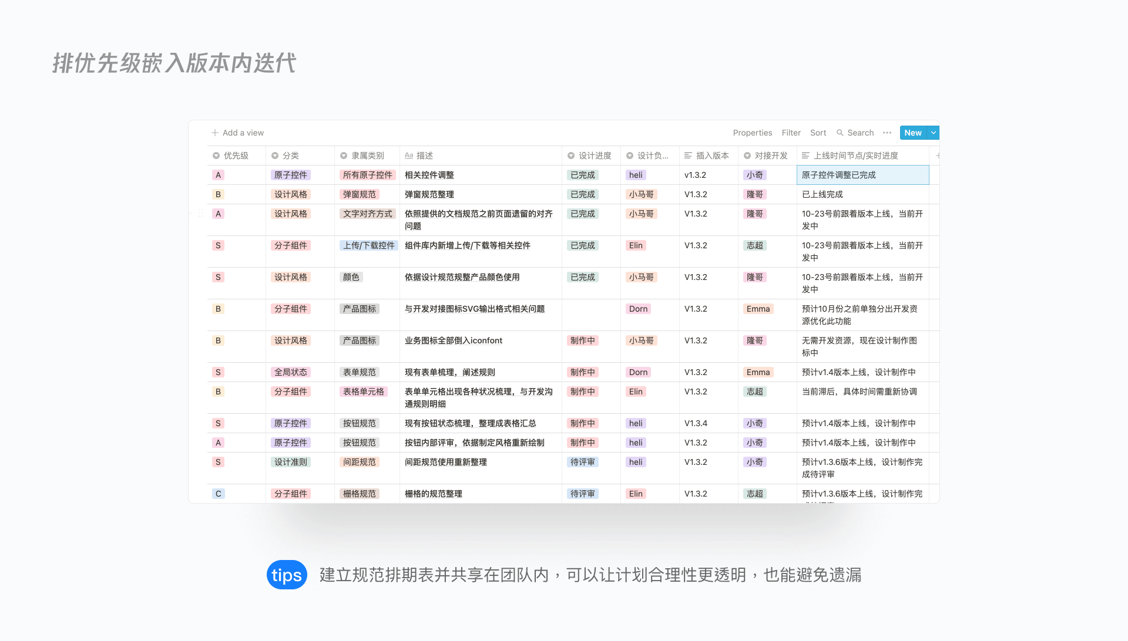Screen dimensions: 1128x641
Task: Open the 设计进度 column header menu
Action: click(595, 156)
